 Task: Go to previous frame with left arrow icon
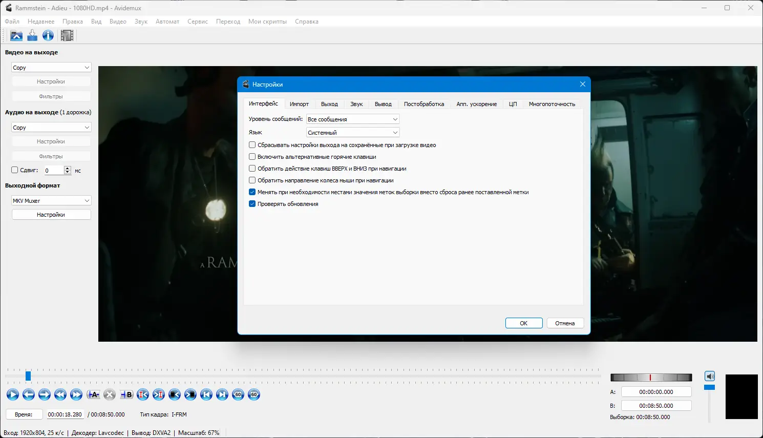29,394
